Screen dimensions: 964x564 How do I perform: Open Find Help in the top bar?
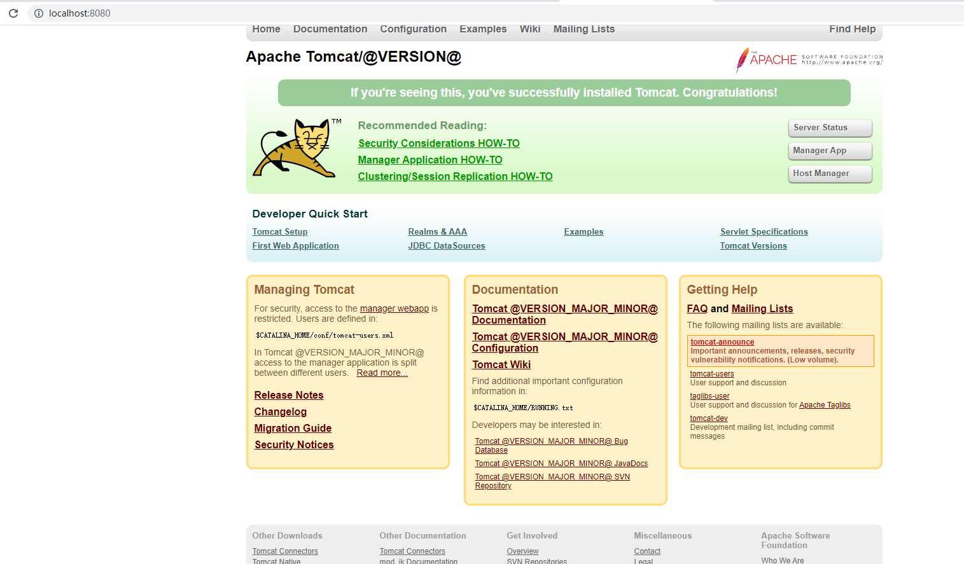(852, 29)
